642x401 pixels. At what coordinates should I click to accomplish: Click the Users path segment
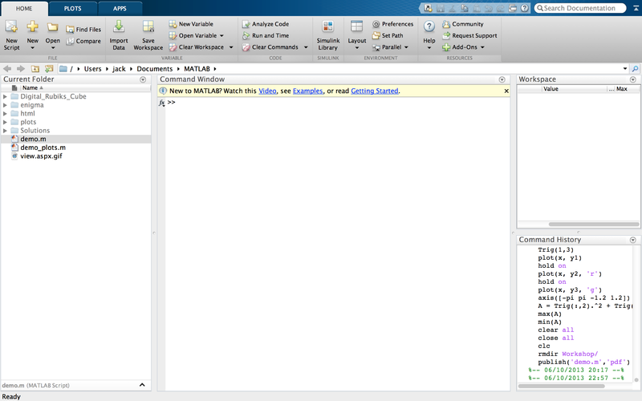[92, 69]
